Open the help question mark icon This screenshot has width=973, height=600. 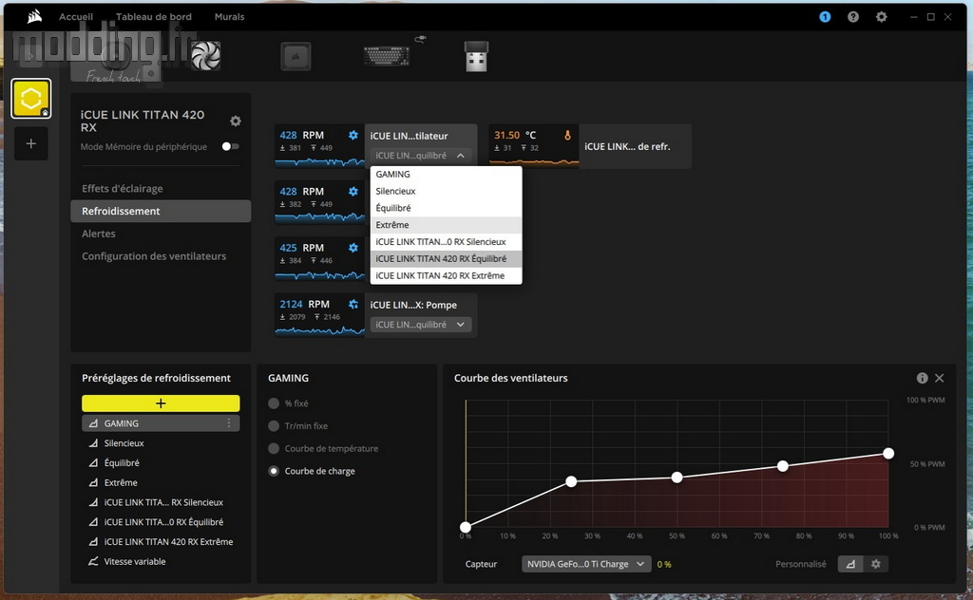click(x=853, y=17)
